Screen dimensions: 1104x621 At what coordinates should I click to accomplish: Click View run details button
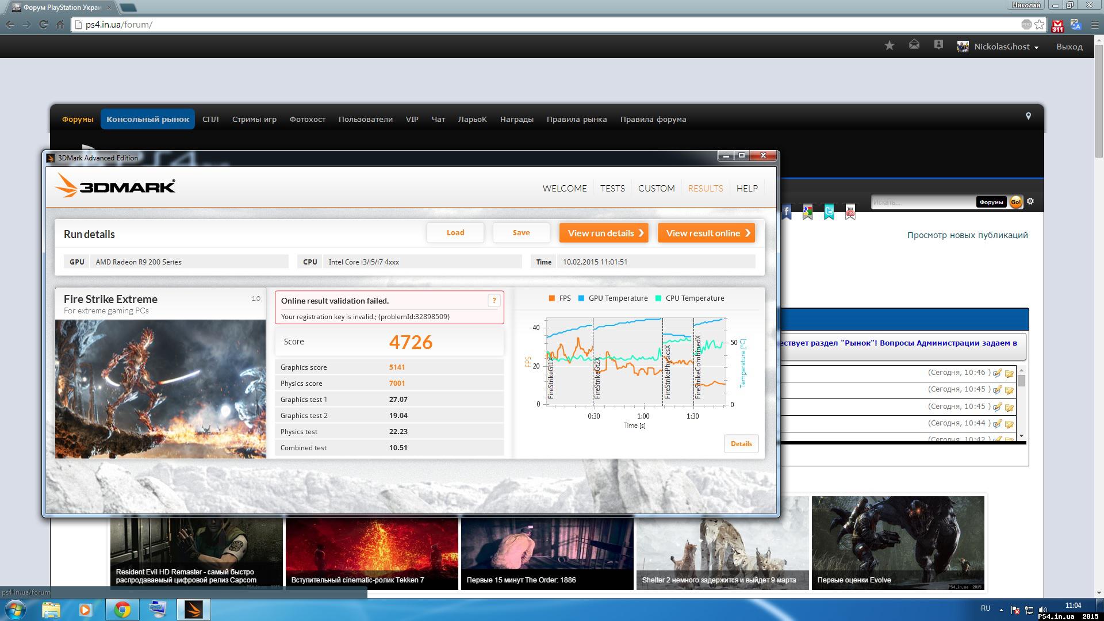tap(604, 233)
